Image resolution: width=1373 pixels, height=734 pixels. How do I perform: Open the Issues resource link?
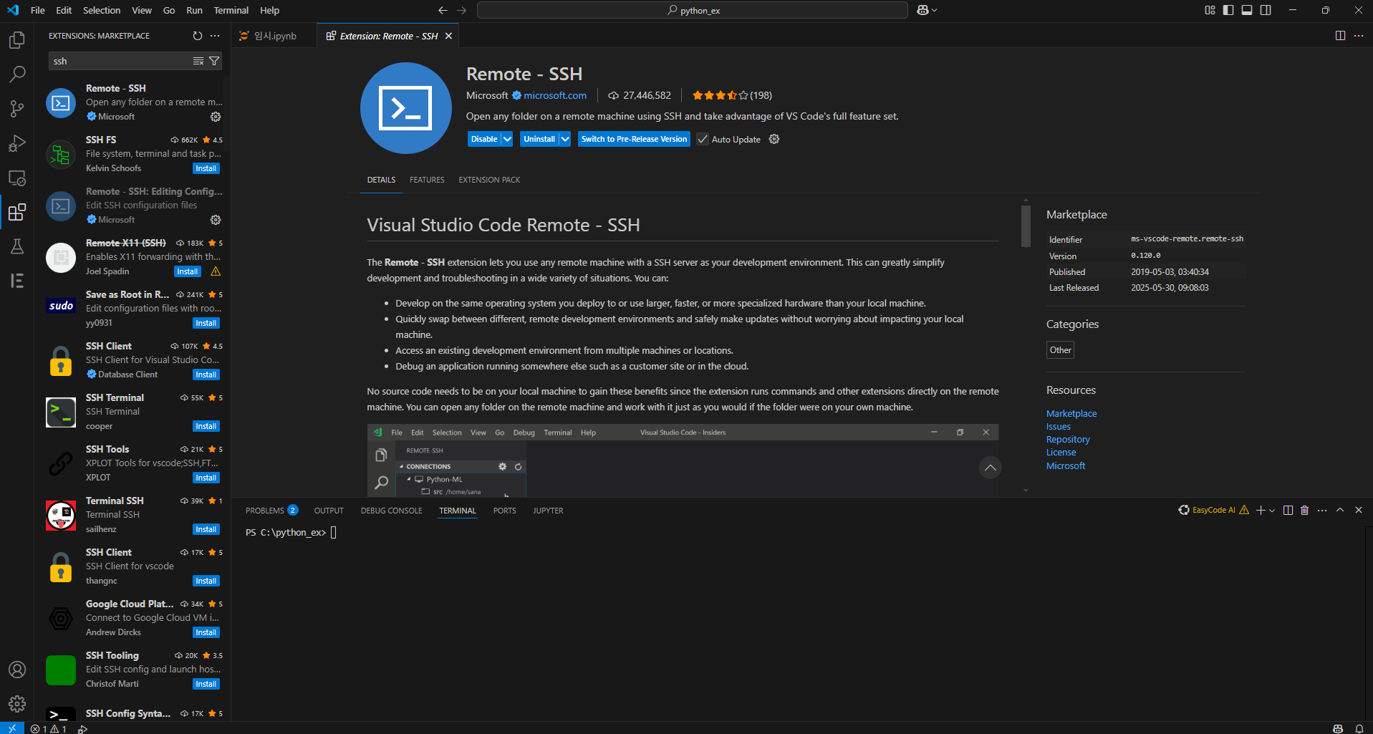click(x=1059, y=427)
